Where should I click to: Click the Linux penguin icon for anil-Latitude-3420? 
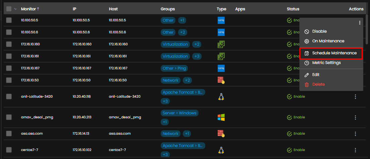221,97
